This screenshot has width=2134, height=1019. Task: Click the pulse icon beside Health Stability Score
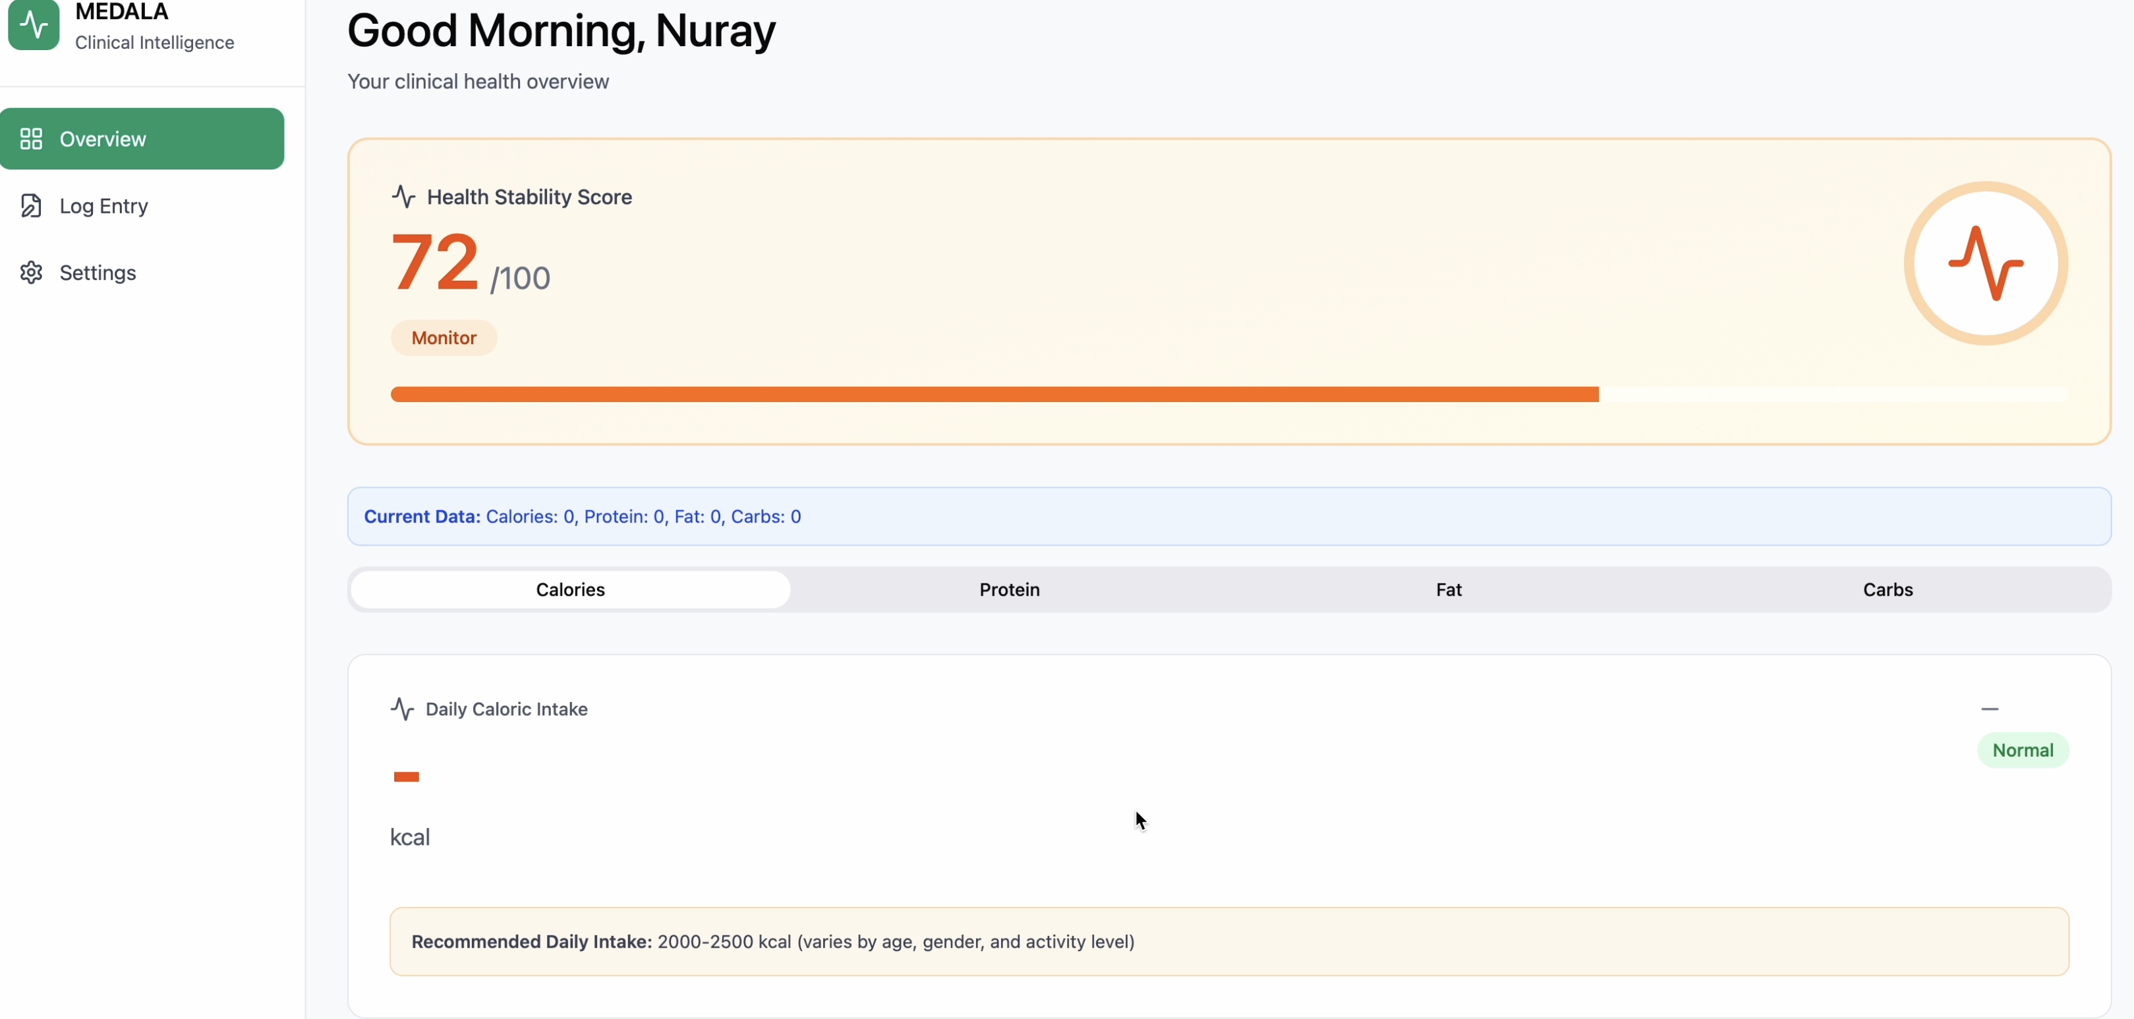(403, 196)
